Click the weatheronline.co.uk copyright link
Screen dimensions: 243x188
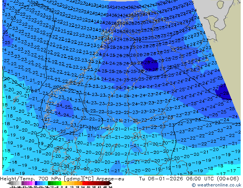pos(217,185)
